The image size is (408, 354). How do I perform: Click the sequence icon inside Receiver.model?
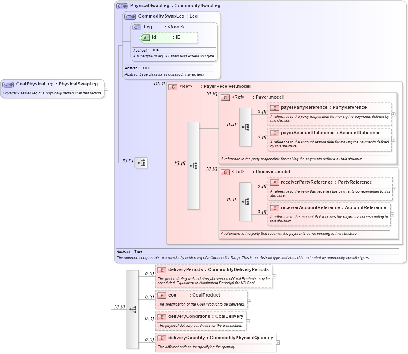tap(245, 202)
